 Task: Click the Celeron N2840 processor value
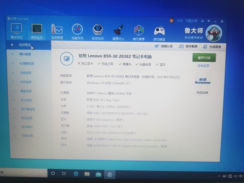click(x=109, y=94)
